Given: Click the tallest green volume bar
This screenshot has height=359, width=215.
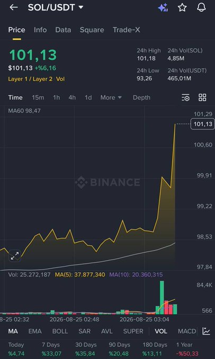Looking at the screenshot, I should coord(162,297).
